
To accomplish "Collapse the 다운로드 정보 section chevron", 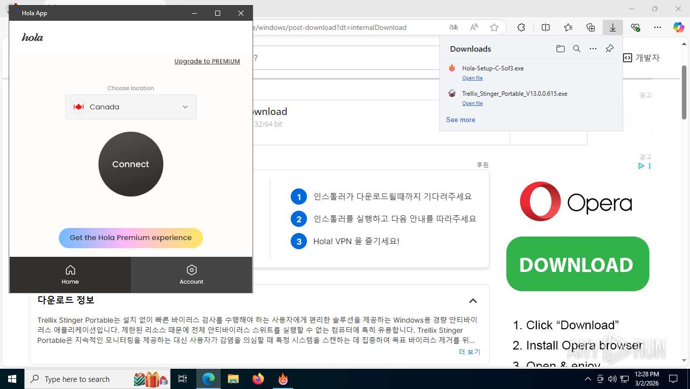I will [473, 300].
